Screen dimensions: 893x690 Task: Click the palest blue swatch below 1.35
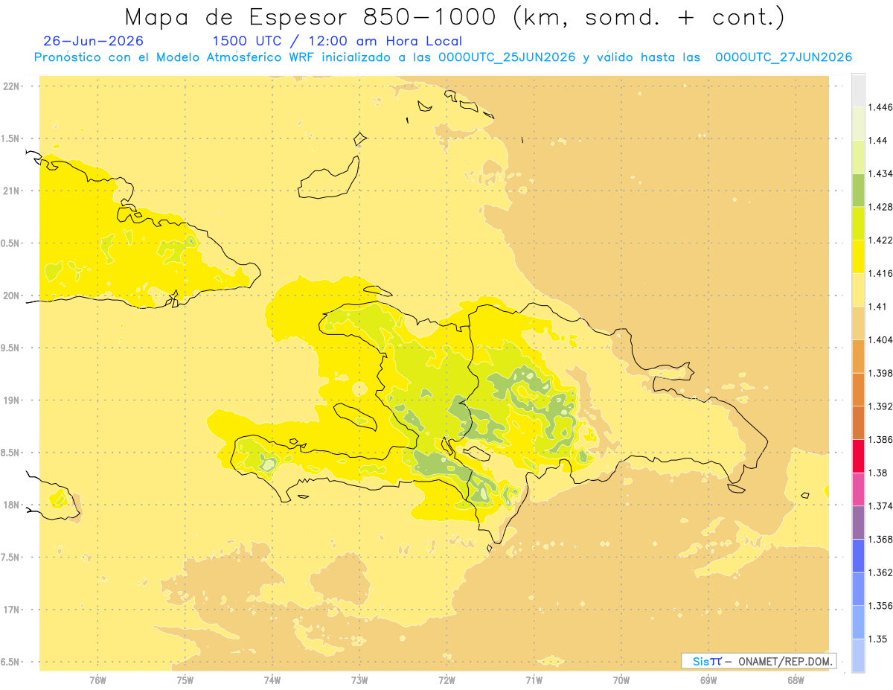pos(858,655)
